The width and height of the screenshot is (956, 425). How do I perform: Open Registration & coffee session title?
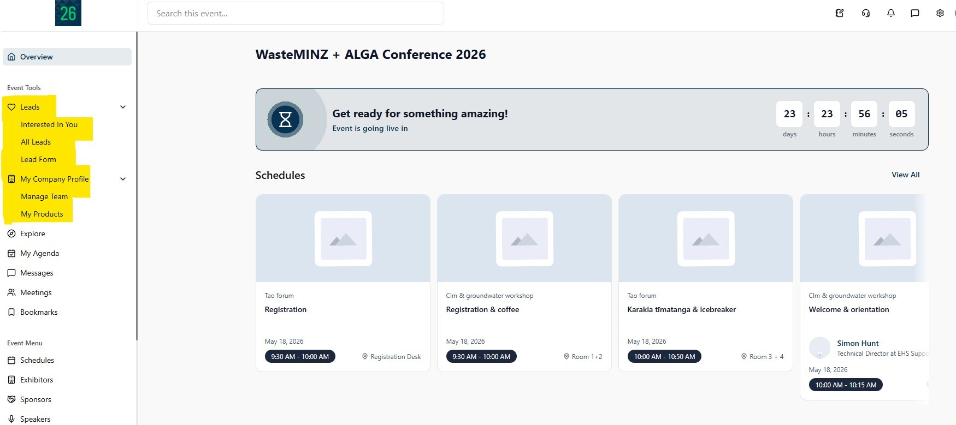point(482,309)
